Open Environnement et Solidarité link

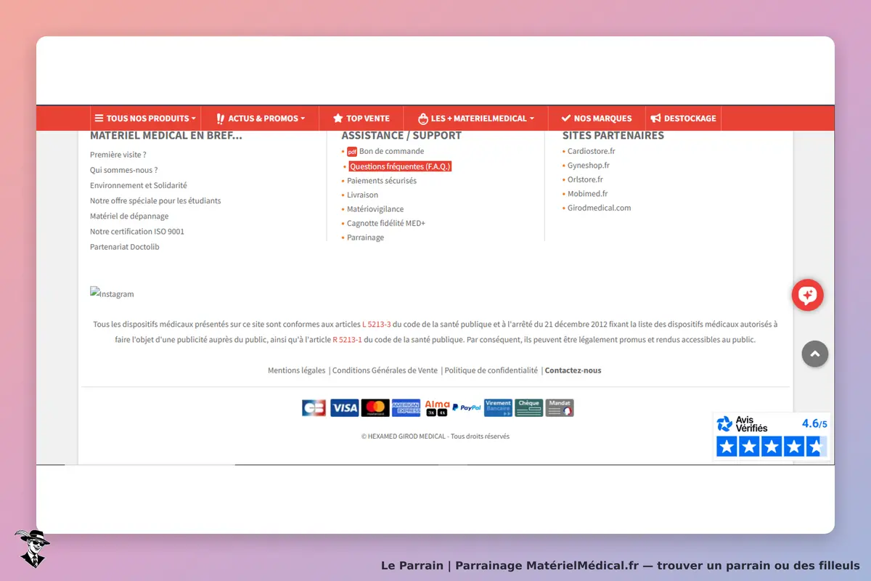(139, 185)
